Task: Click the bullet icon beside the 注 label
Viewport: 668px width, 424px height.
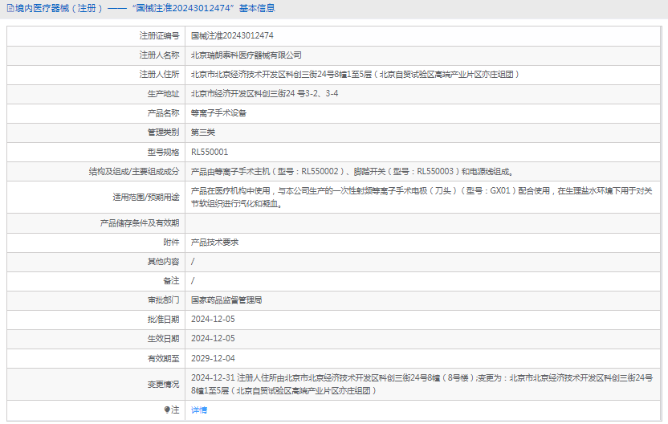Action: pyautogui.click(x=167, y=410)
